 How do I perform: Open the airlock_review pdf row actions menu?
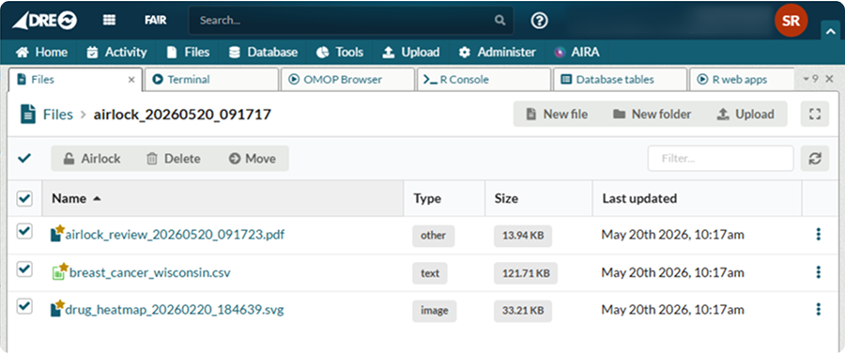pos(819,234)
